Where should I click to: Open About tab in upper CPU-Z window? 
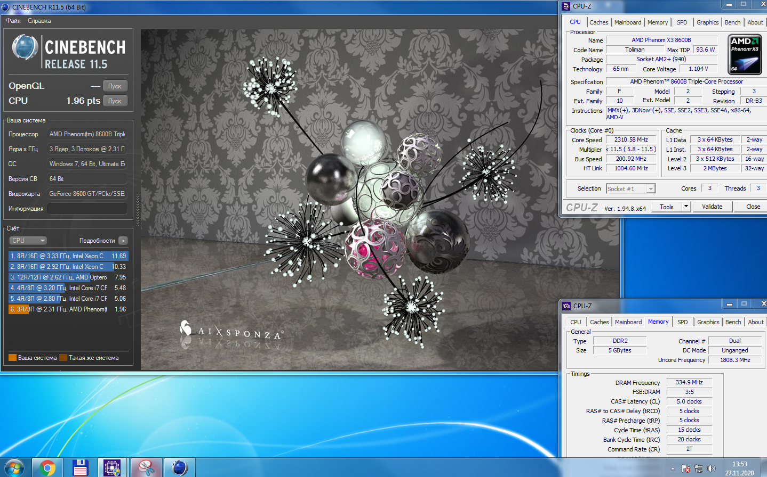755,22
